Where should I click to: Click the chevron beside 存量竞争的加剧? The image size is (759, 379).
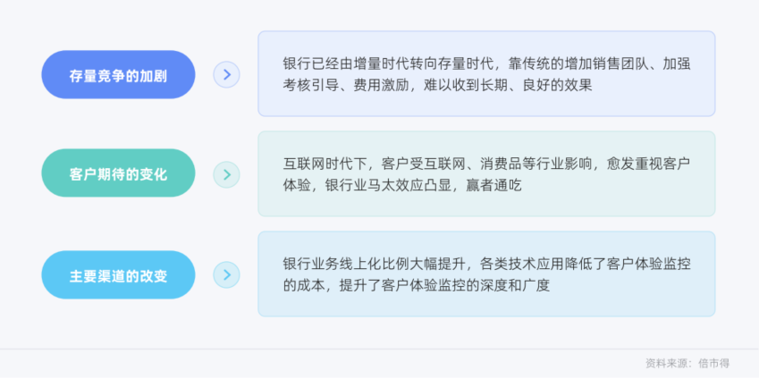226,74
